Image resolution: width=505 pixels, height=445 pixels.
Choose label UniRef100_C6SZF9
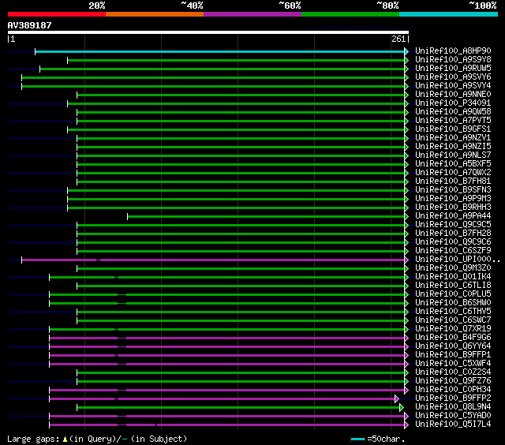pos(453,251)
